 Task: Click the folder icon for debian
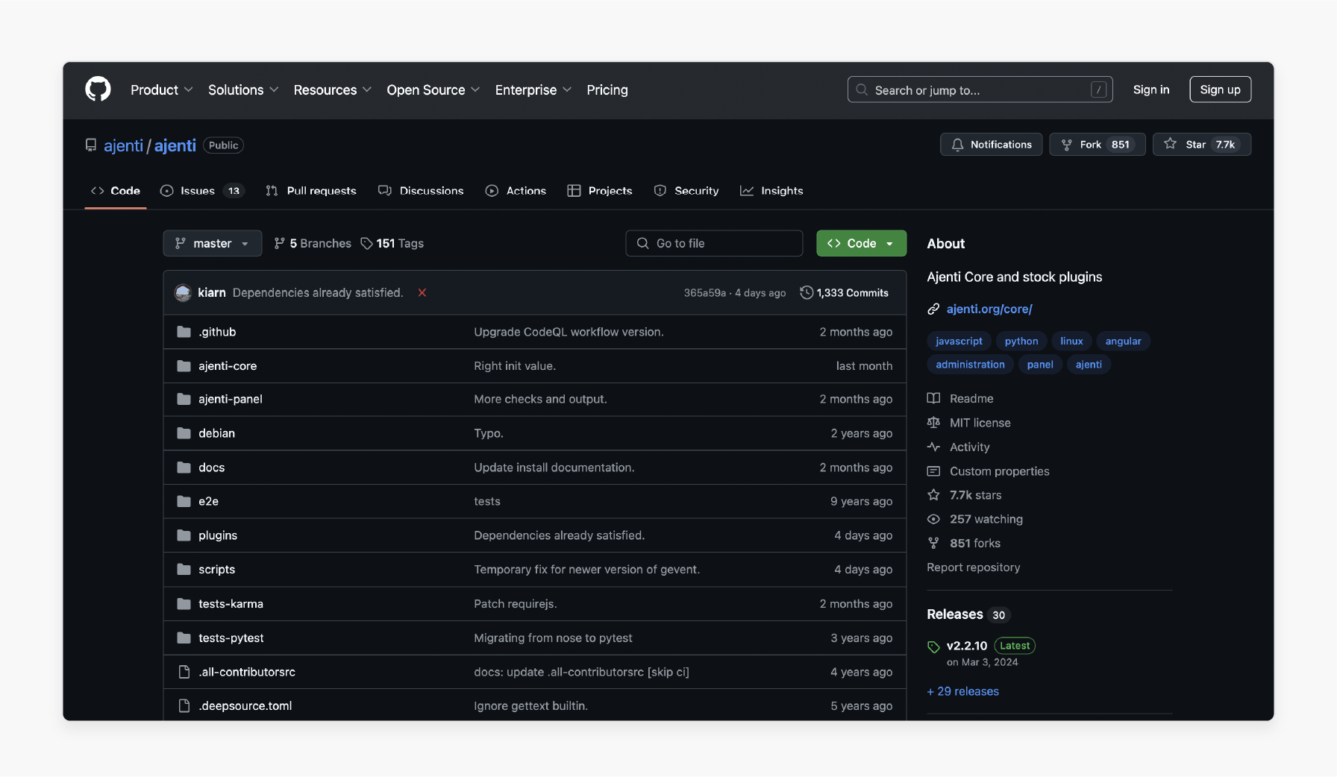pos(184,433)
